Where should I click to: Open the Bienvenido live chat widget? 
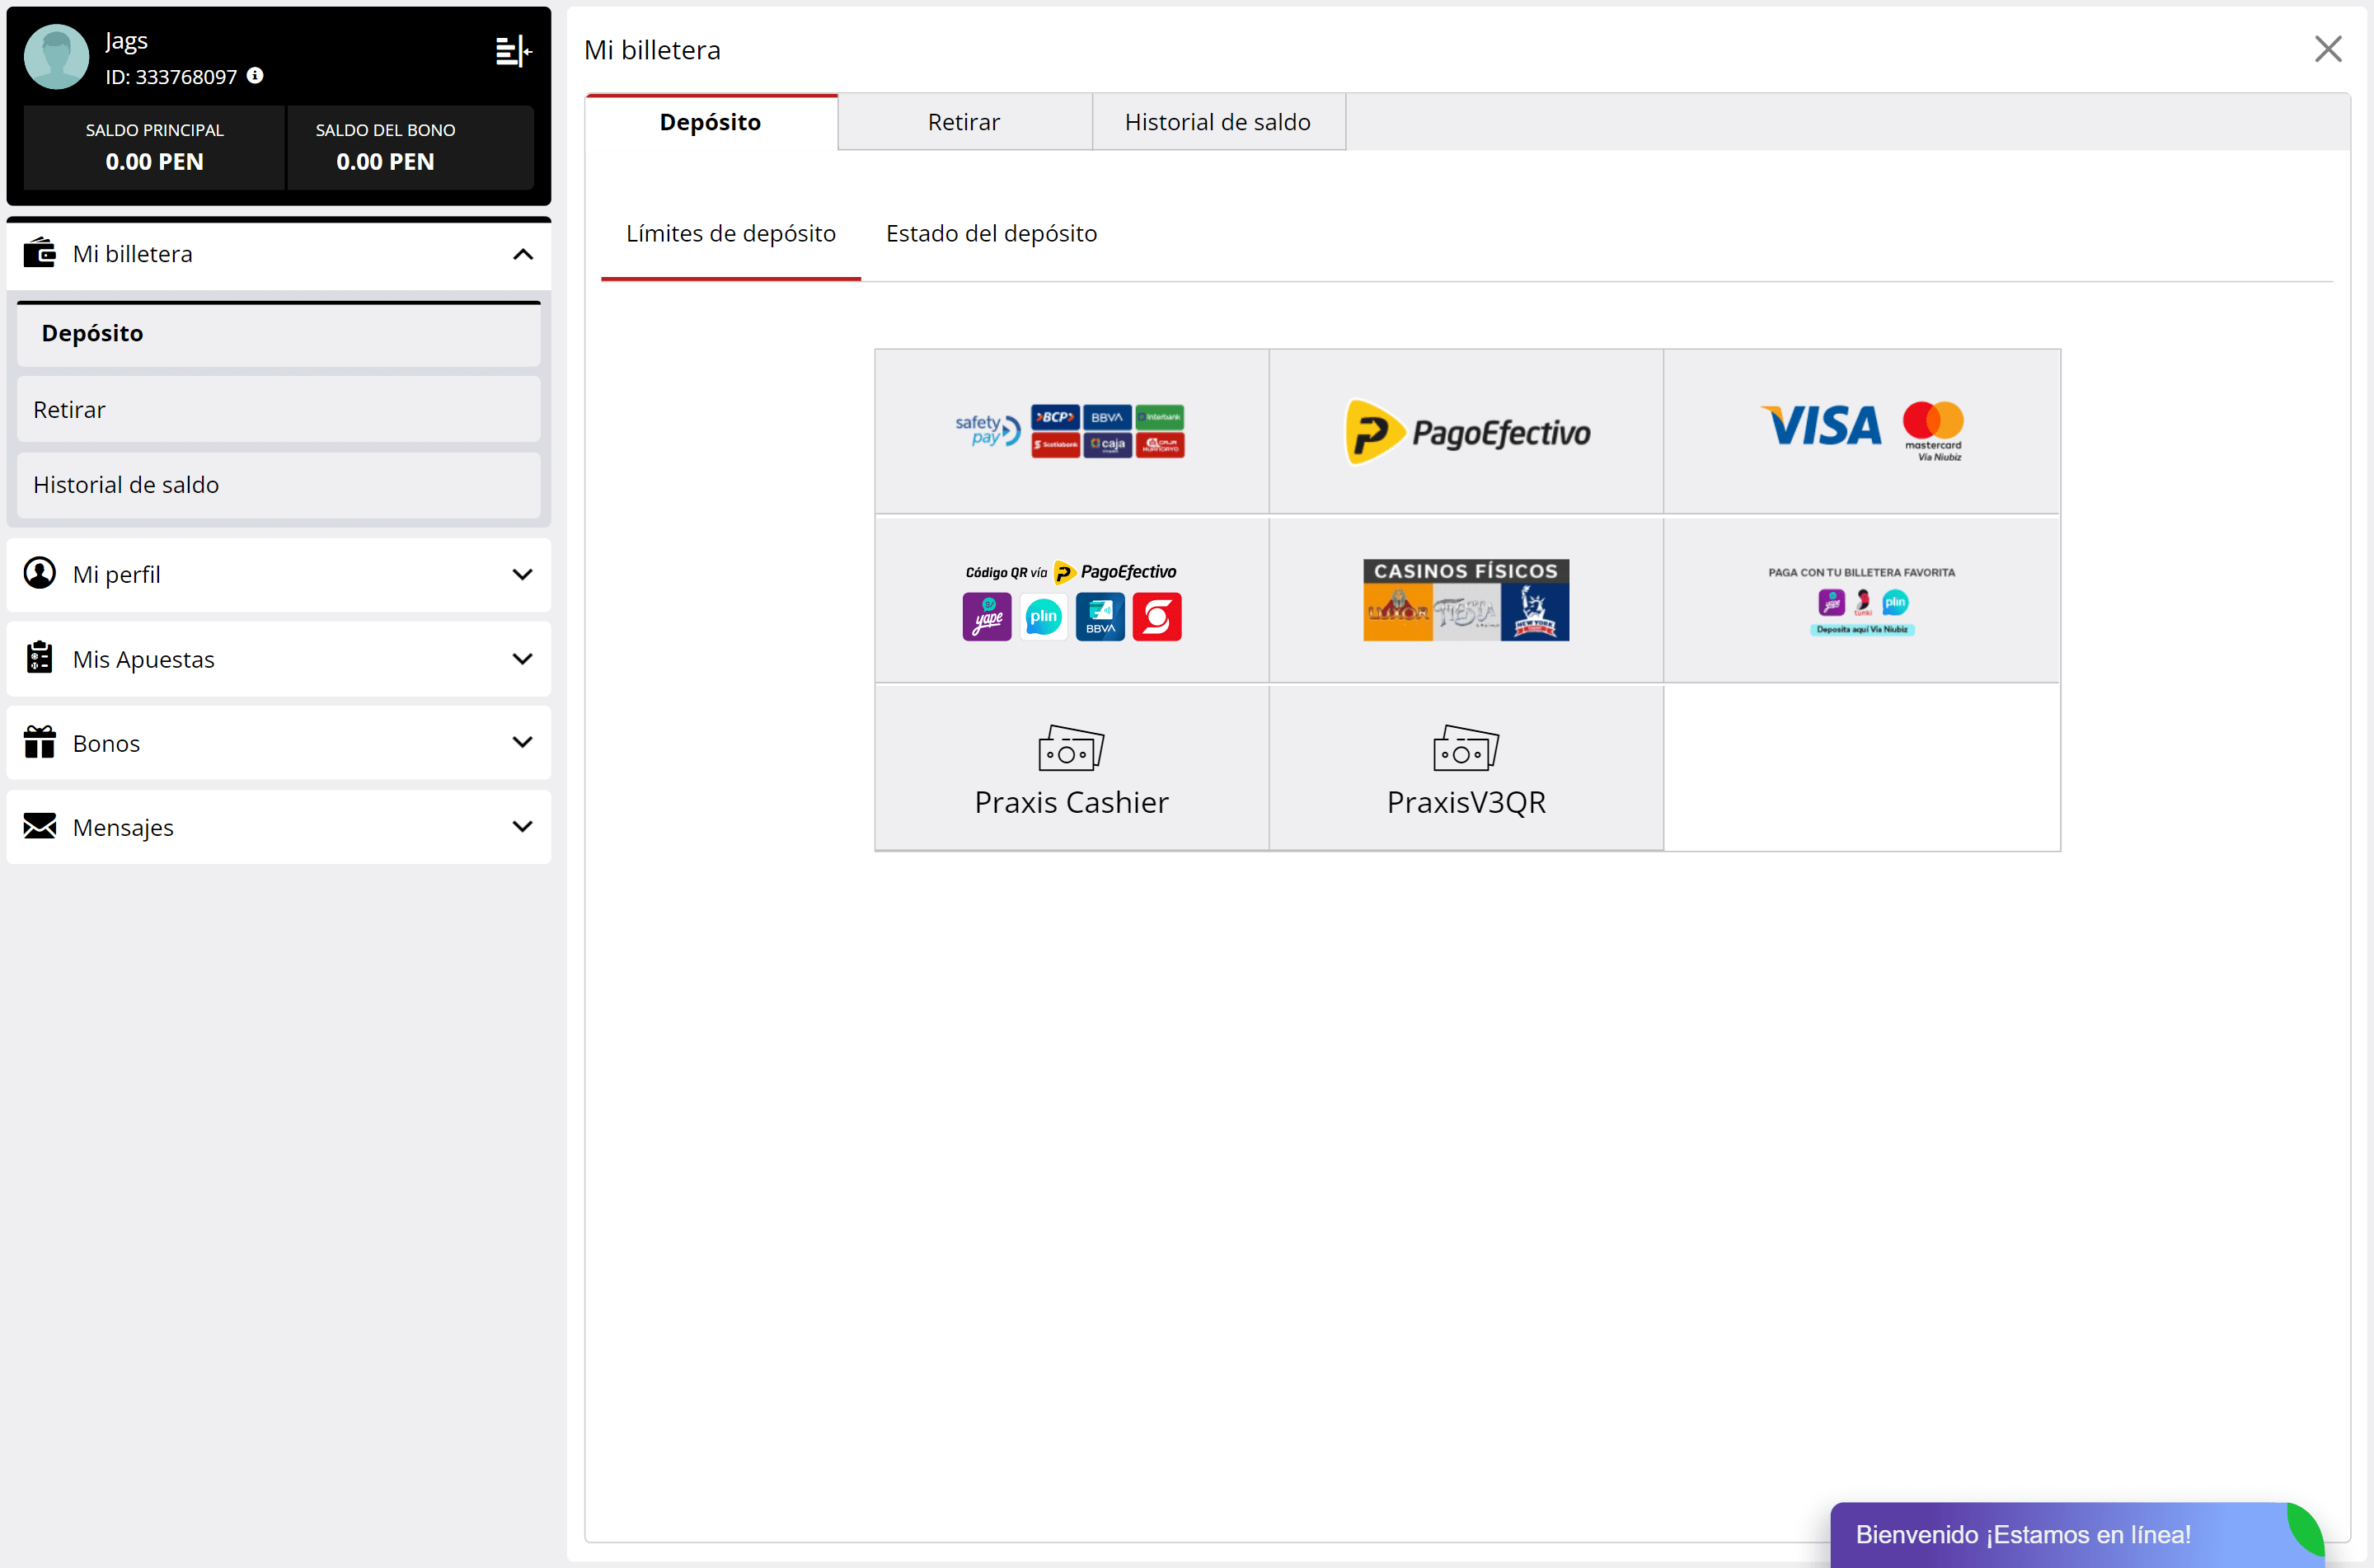tap(2077, 1534)
